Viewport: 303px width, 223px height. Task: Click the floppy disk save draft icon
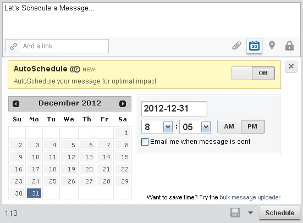(x=235, y=213)
